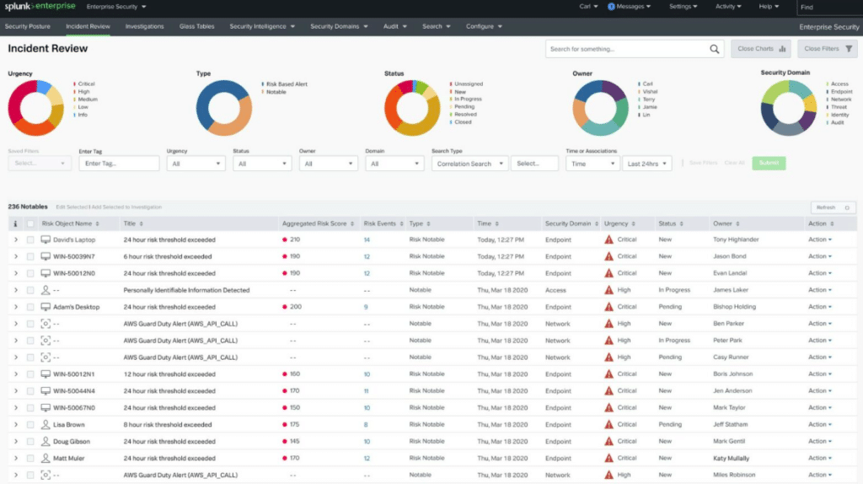
Task: Click Add Selected to Investigation link
Action: click(x=126, y=207)
